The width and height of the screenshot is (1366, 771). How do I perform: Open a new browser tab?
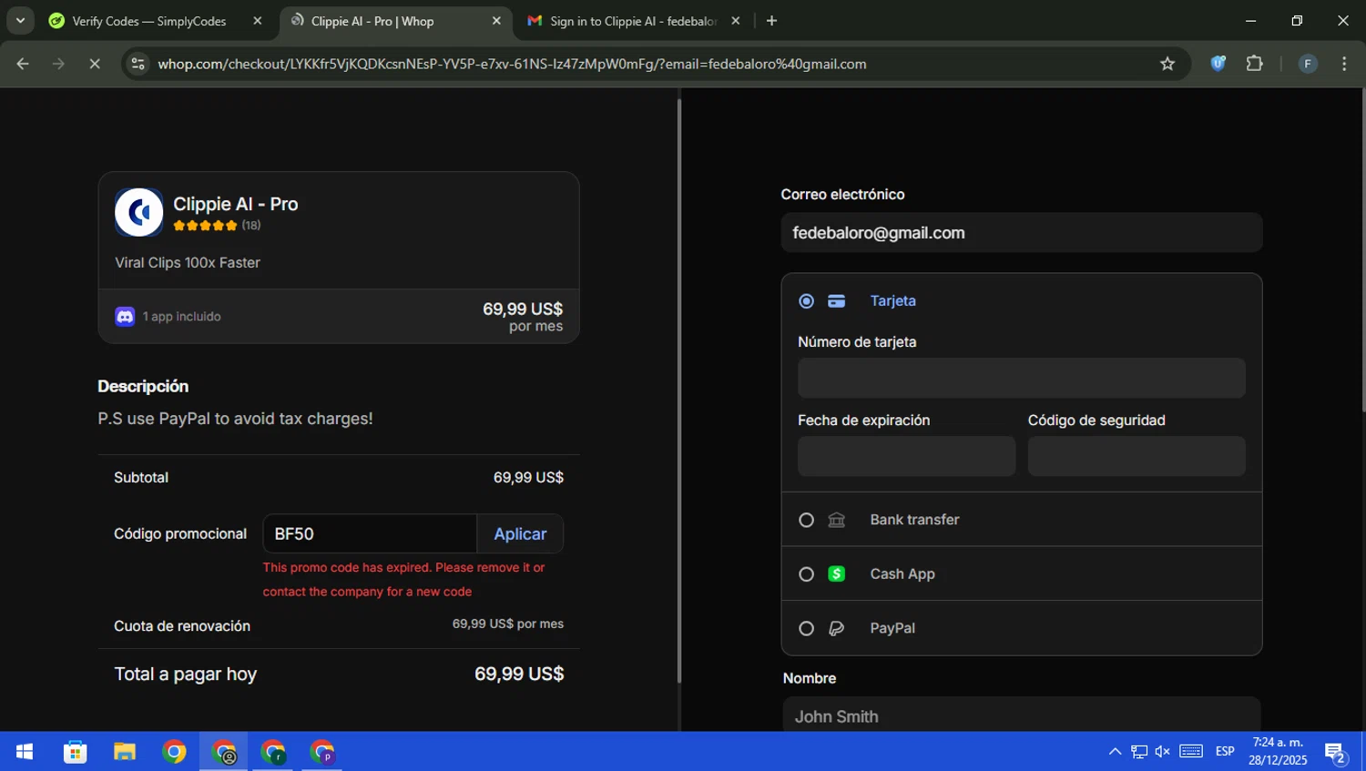[x=771, y=21]
